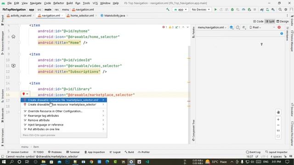The width and height of the screenshot is (294, 165).
Task: Select Override Resource in Other Configuration
Action: 64,111
